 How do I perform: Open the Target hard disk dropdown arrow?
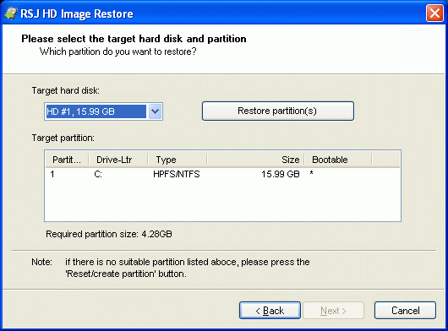click(156, 111)
